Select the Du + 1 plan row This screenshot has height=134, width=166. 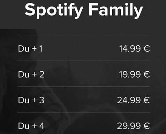pos(84,48)
